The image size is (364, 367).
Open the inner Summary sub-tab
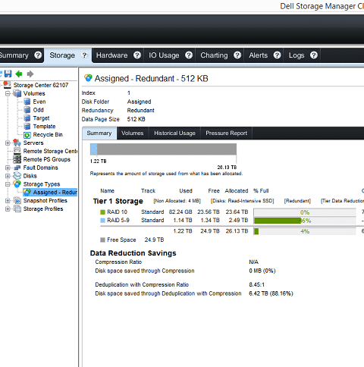pos(99,133)
